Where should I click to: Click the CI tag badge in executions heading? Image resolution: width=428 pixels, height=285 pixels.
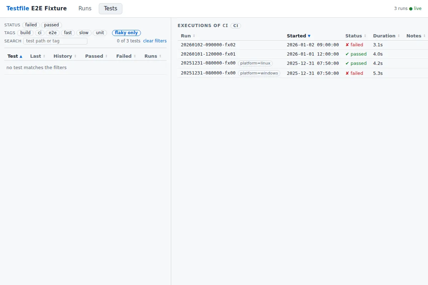236,26
